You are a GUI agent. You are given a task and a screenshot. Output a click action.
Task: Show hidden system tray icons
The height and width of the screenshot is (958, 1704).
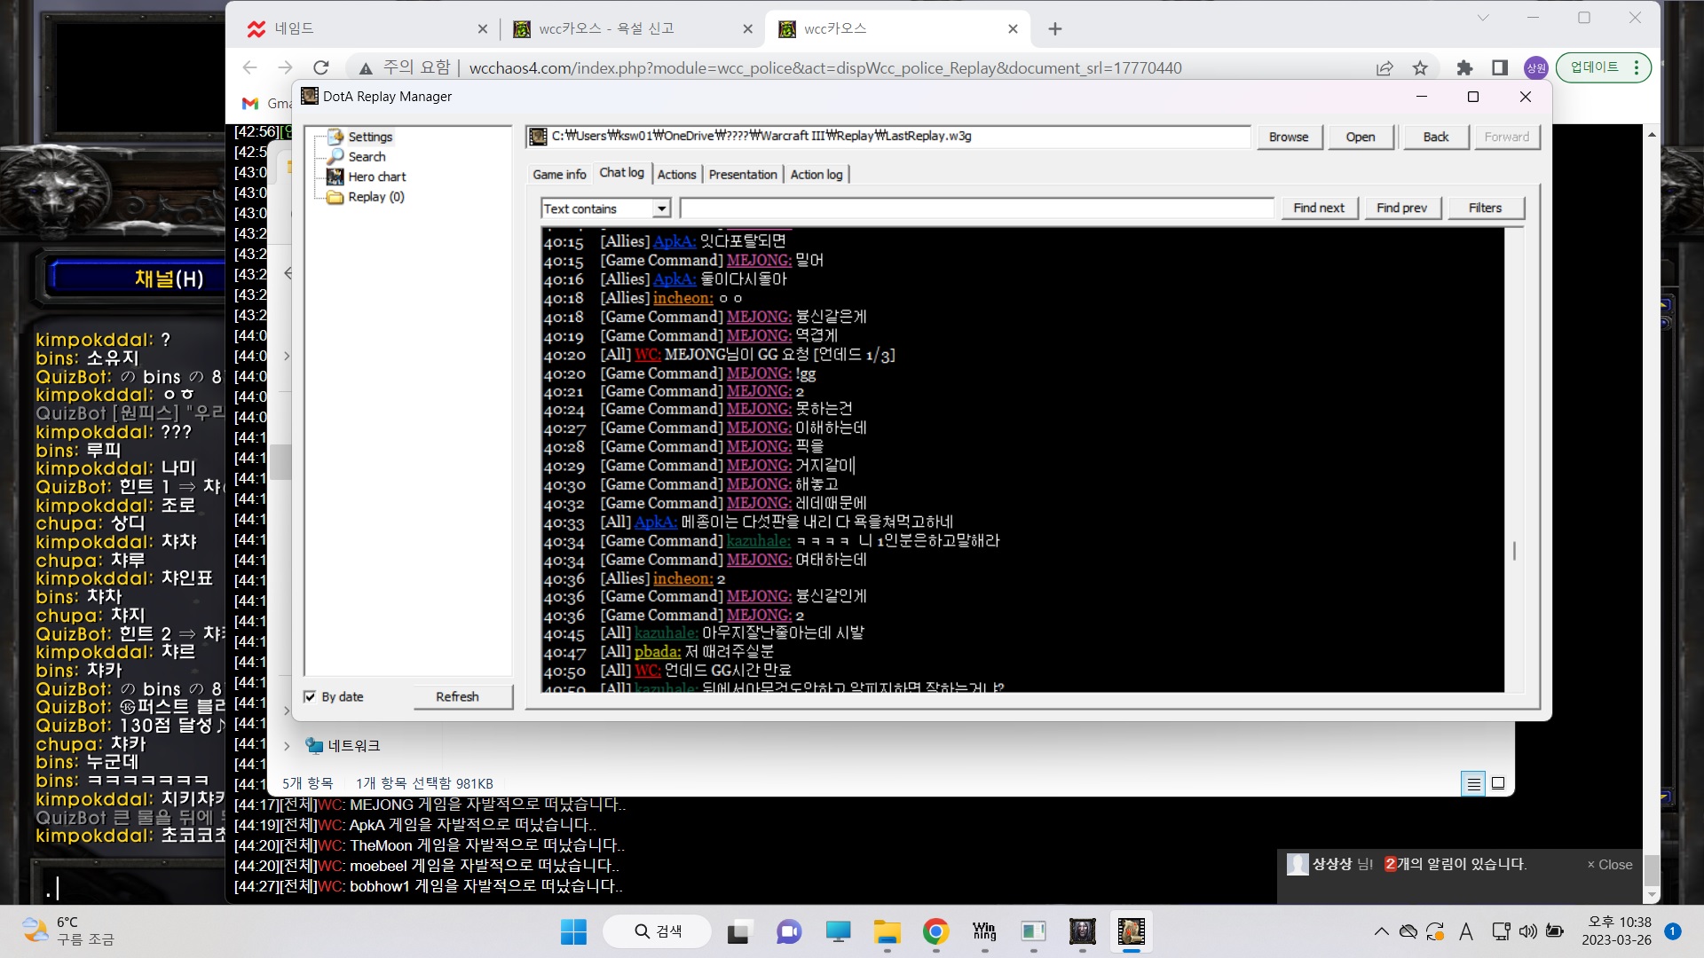point(1382,931)
